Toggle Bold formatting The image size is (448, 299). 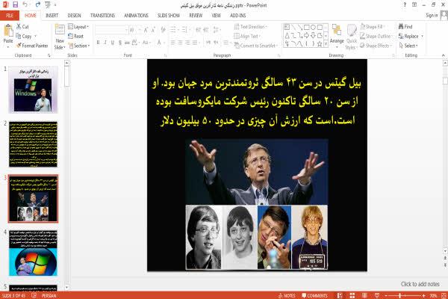click(x=98, y=43)
